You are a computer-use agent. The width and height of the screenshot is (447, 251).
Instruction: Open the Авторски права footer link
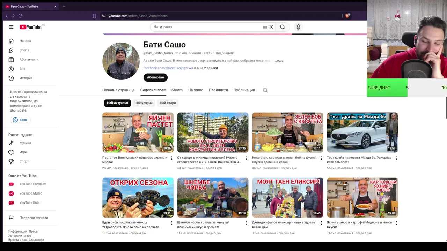20,236
